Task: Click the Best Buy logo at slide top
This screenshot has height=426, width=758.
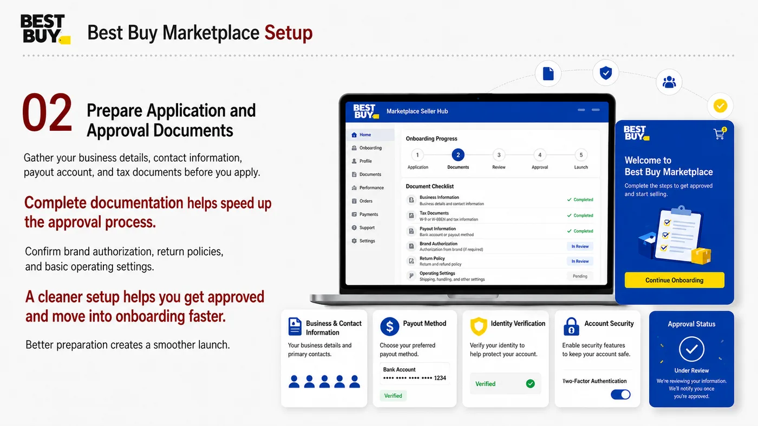Action: 45,29
